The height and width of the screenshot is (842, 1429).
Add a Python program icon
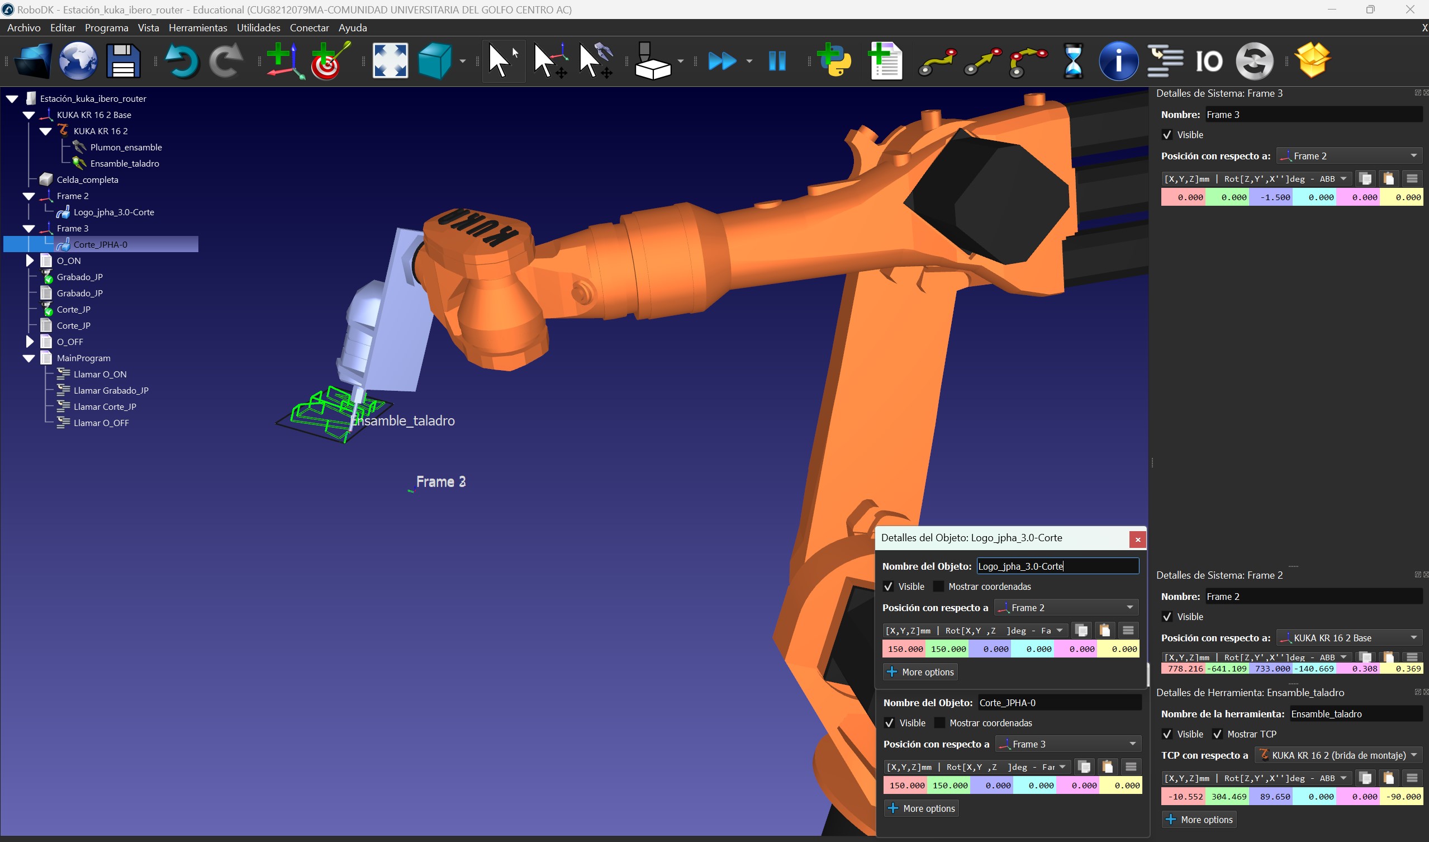[834, 60]
